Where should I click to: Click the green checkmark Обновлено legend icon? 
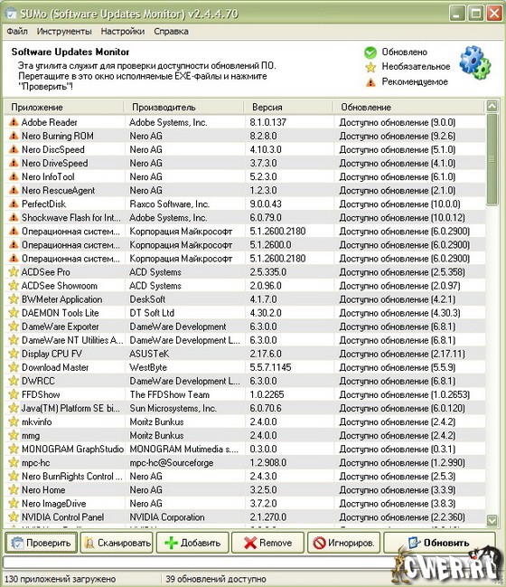point(370,52)
